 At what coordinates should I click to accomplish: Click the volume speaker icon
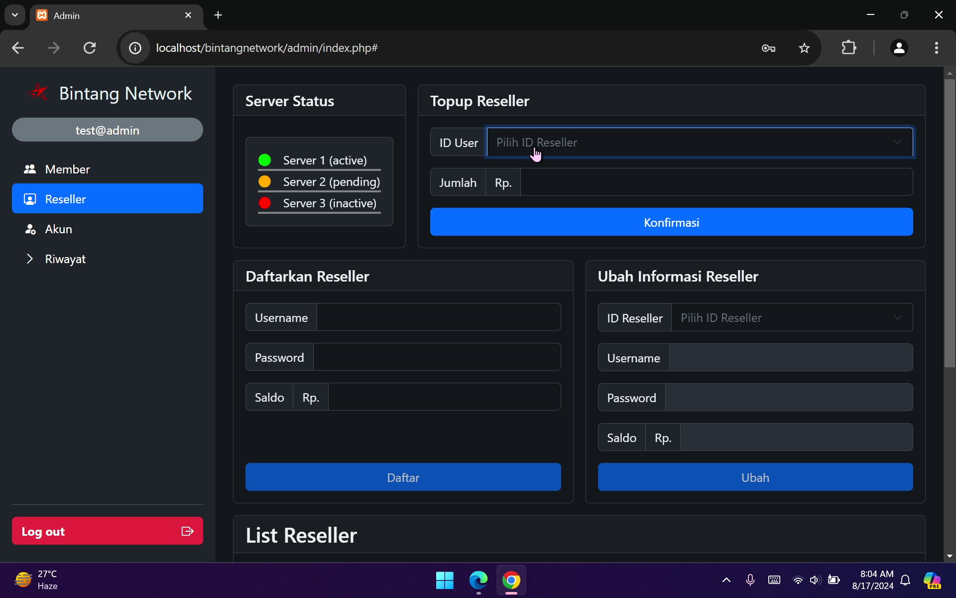[x=815, y=580]
